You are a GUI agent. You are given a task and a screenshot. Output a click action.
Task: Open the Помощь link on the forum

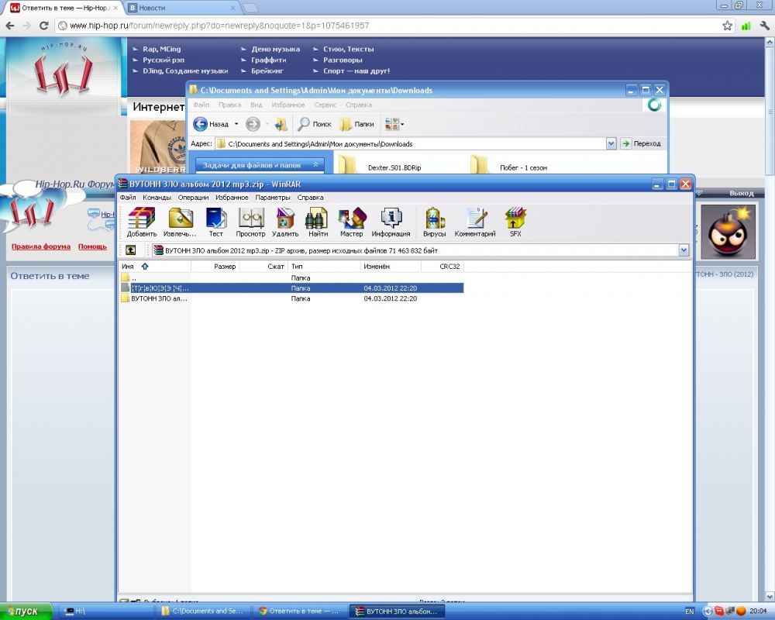(x=92, y=246)
